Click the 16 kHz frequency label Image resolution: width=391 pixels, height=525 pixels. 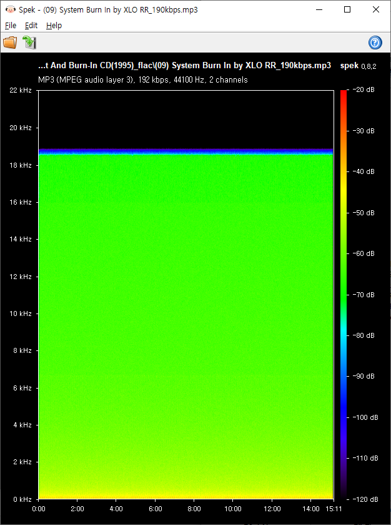click(21, 202)
